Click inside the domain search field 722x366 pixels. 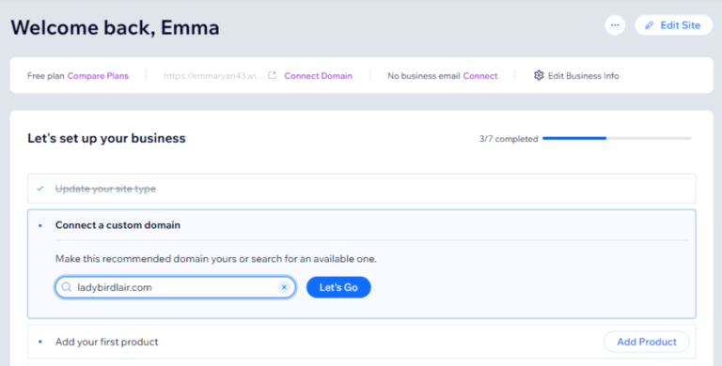coord(176,287)
